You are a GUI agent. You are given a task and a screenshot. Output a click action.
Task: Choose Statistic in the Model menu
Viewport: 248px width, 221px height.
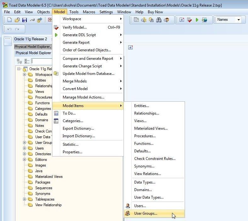88,144
